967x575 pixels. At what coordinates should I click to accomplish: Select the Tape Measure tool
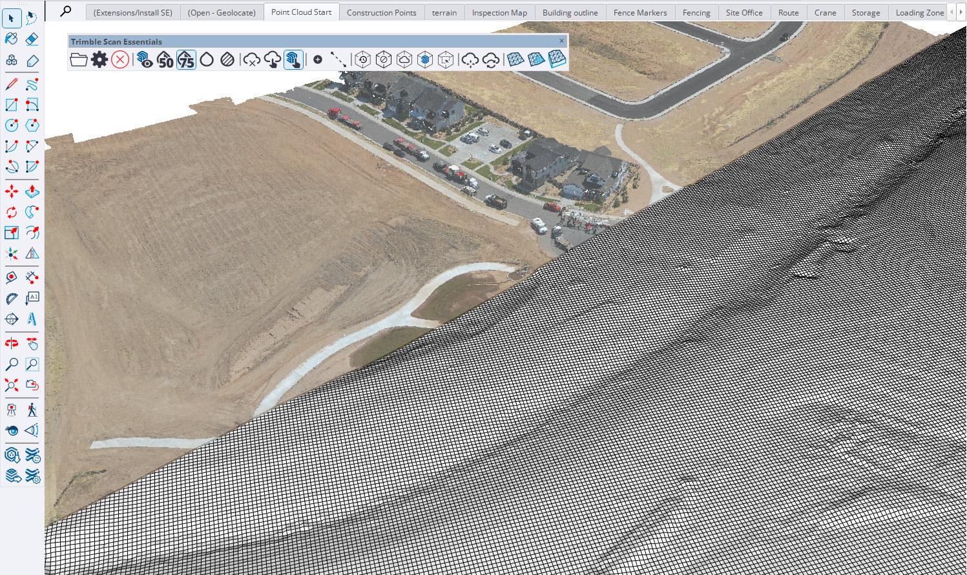coord(11,278)
